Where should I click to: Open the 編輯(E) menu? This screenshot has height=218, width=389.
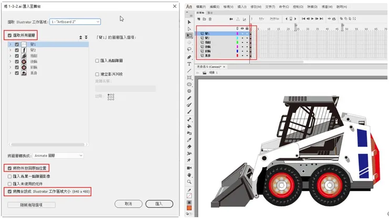(x=214, y=7)
